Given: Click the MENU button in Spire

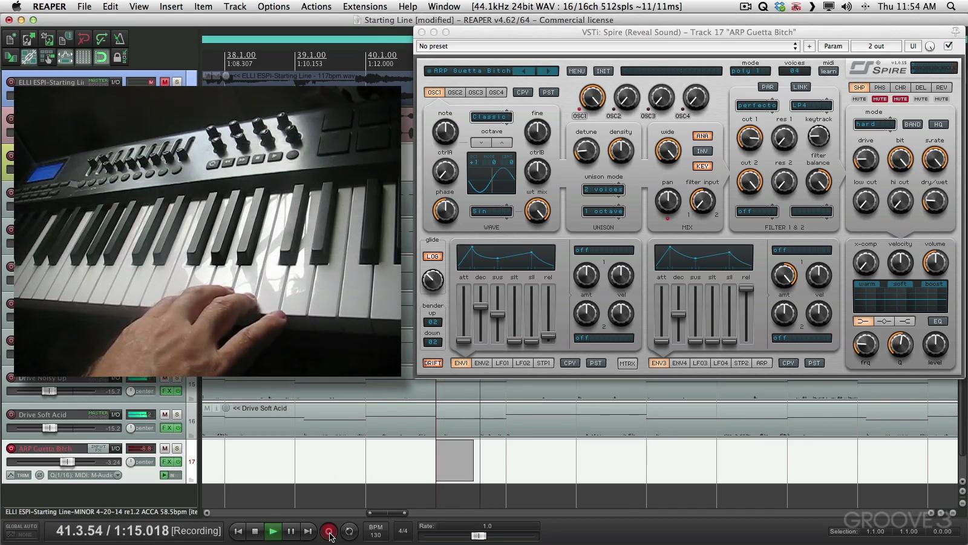Looking at the screenshot, I should pyautogui.click(x=577, y=71).
